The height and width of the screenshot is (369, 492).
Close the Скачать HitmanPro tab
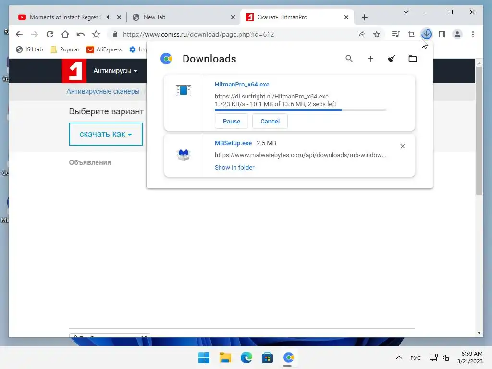coord(346,17)
